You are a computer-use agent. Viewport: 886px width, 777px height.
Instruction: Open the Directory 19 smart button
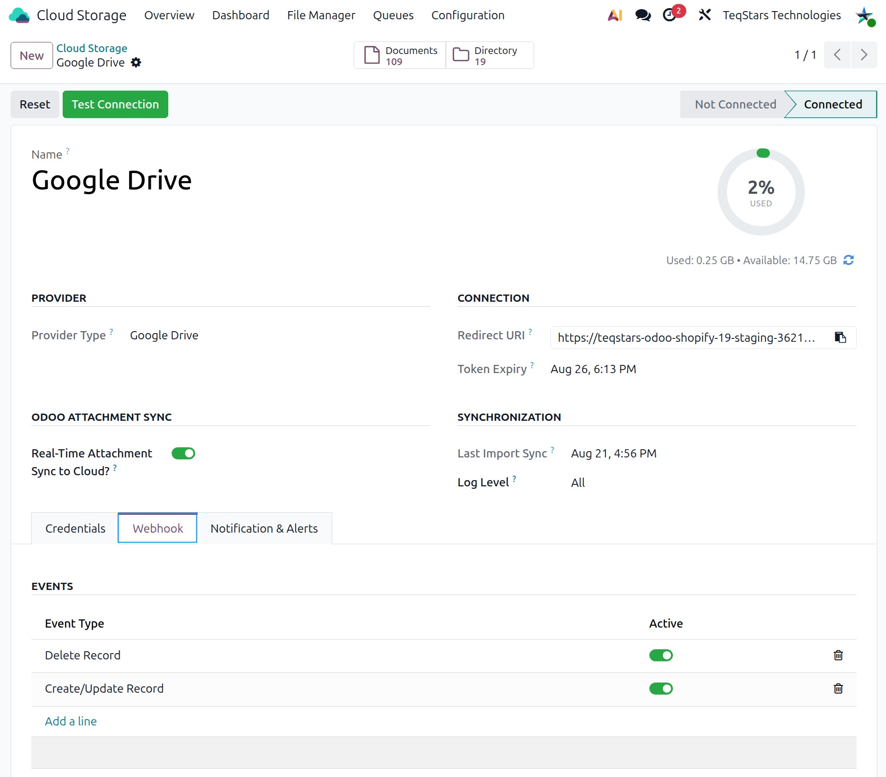[x=490, y=55]
